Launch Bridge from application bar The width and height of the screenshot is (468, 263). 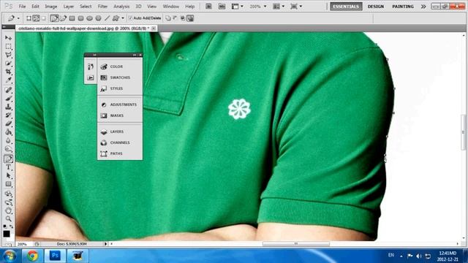(208, 7)
